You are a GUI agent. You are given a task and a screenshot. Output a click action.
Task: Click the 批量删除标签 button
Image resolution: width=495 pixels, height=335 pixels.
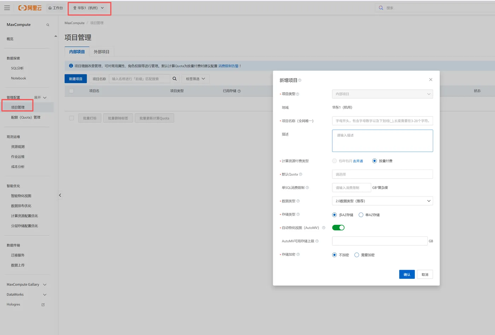(x=118, y=118)
